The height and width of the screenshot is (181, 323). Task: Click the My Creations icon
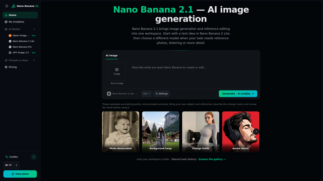pos(6,22)
